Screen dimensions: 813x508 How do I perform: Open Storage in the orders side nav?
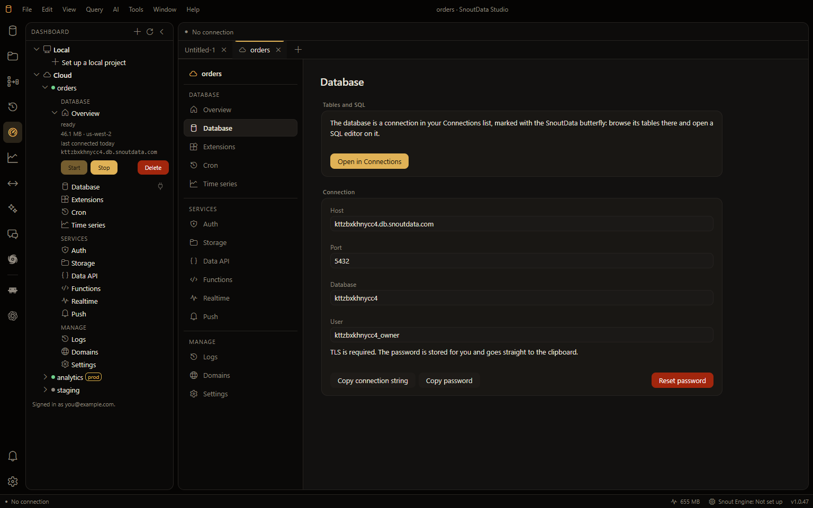pos(240,242)
